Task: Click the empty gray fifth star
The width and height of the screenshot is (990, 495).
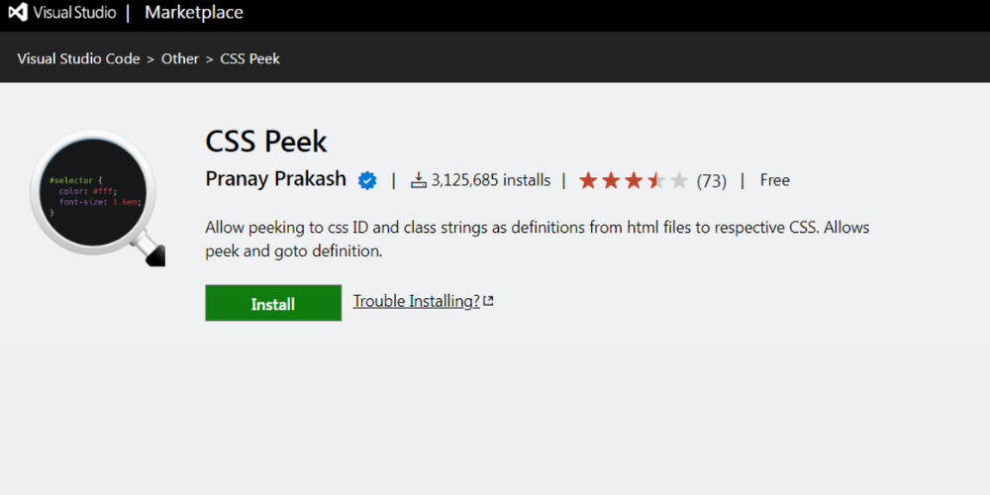Action: [679, 180]
